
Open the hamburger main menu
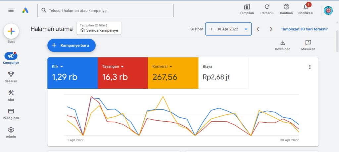click(11, 10)
